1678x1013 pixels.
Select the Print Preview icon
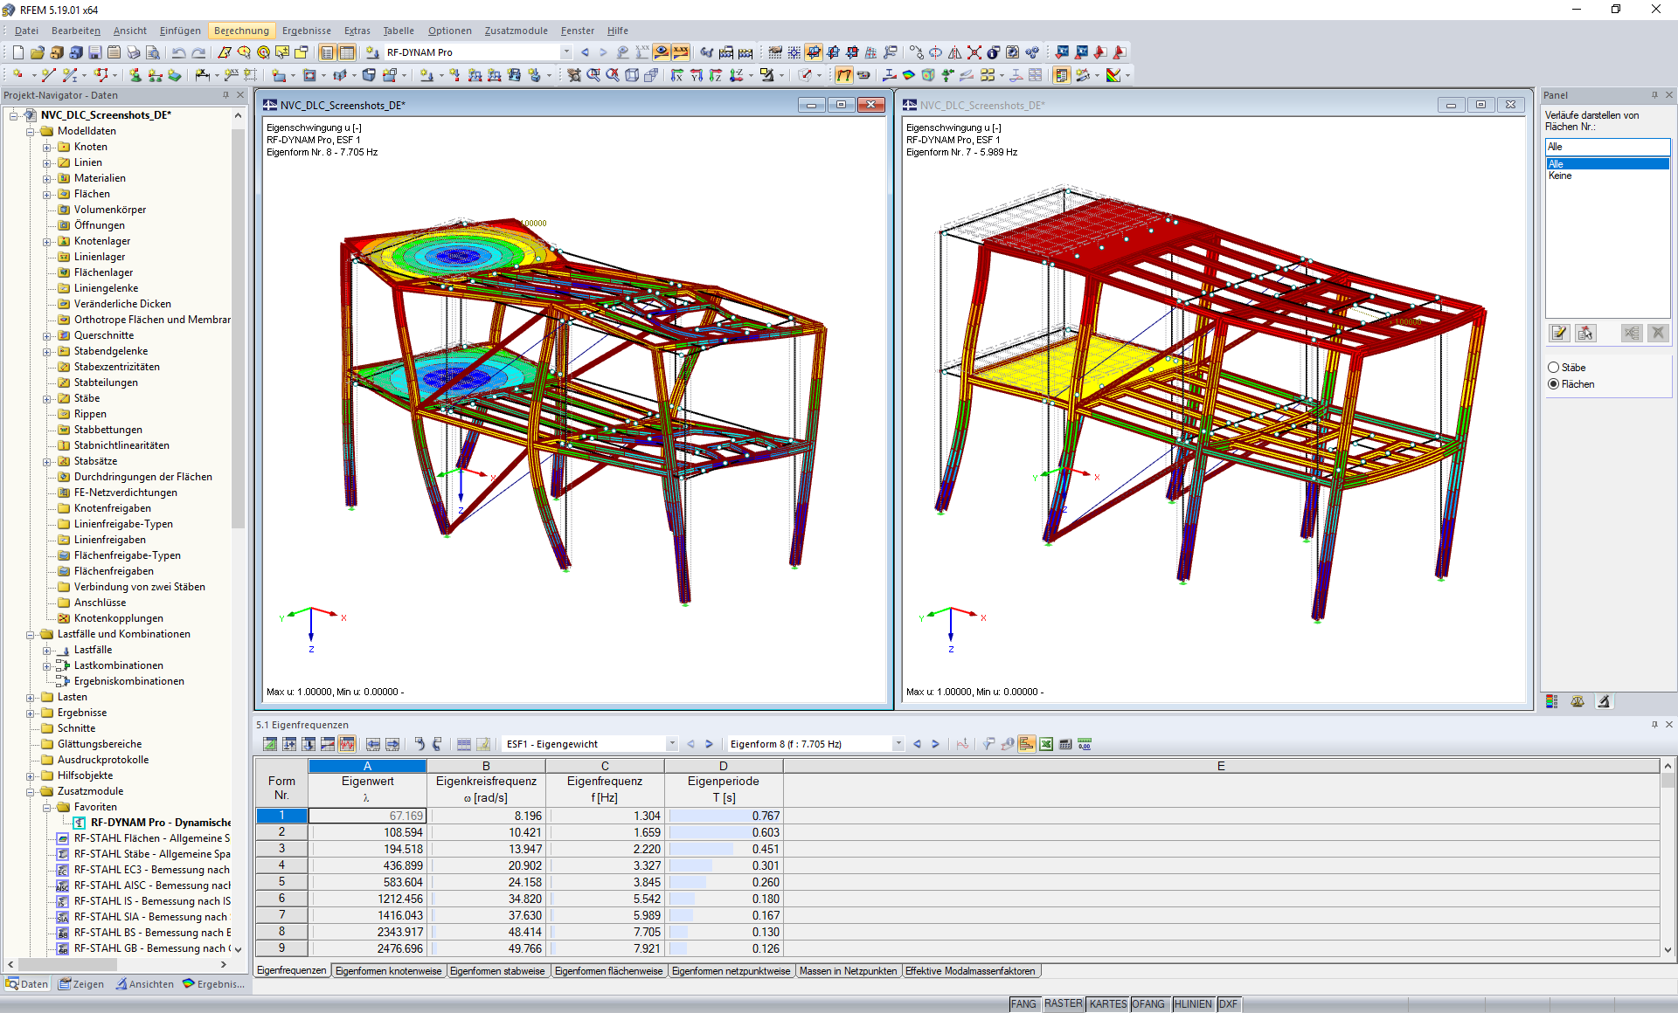[154, 52]
